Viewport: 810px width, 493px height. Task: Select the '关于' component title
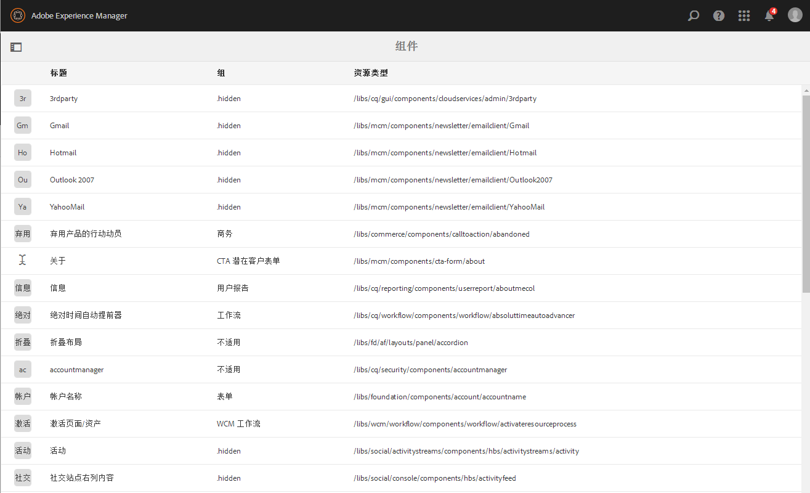pyautogui.click(x=58, y=261)
